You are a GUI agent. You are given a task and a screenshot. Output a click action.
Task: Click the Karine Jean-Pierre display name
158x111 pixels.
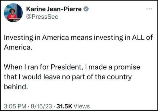click(54, 9)
